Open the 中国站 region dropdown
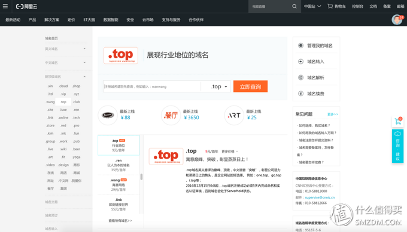 tap(312, 7)
